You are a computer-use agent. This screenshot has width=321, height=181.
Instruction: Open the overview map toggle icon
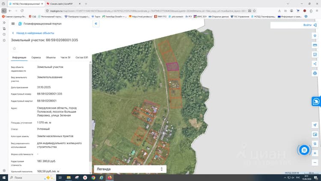(315, 134)
